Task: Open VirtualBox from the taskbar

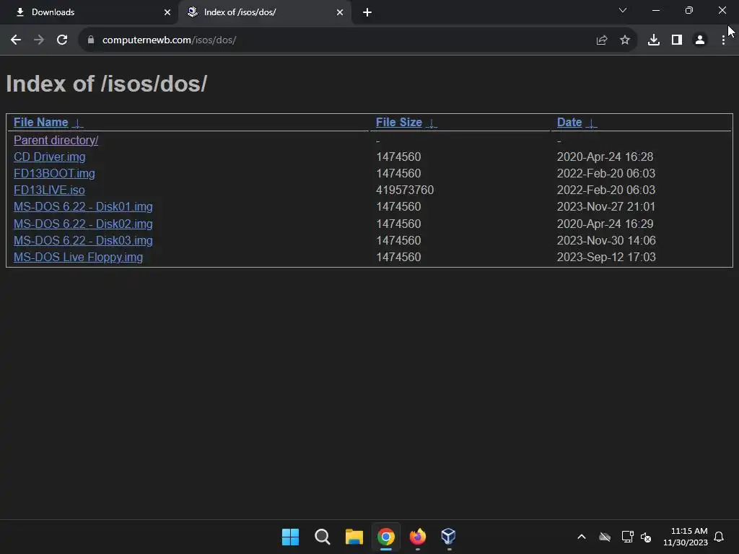Action: 449,536
